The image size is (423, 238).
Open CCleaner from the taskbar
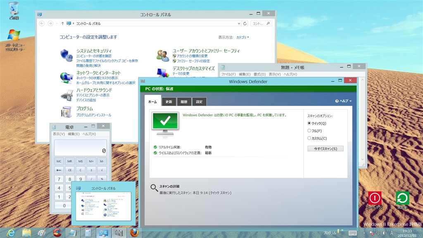point(57,233)
